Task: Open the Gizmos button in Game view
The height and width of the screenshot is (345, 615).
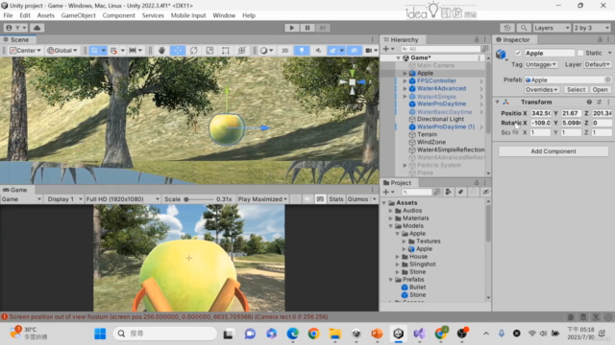Action: 357,199
